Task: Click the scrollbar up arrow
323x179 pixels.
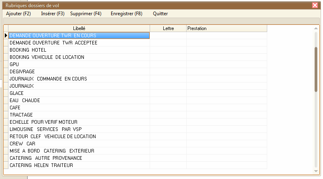Action: point(316,29)
